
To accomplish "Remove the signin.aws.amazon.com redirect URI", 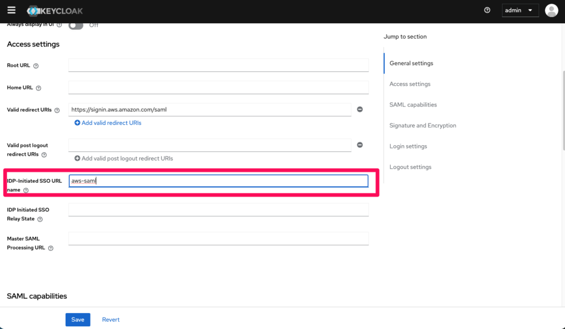I will pos(360,110).
